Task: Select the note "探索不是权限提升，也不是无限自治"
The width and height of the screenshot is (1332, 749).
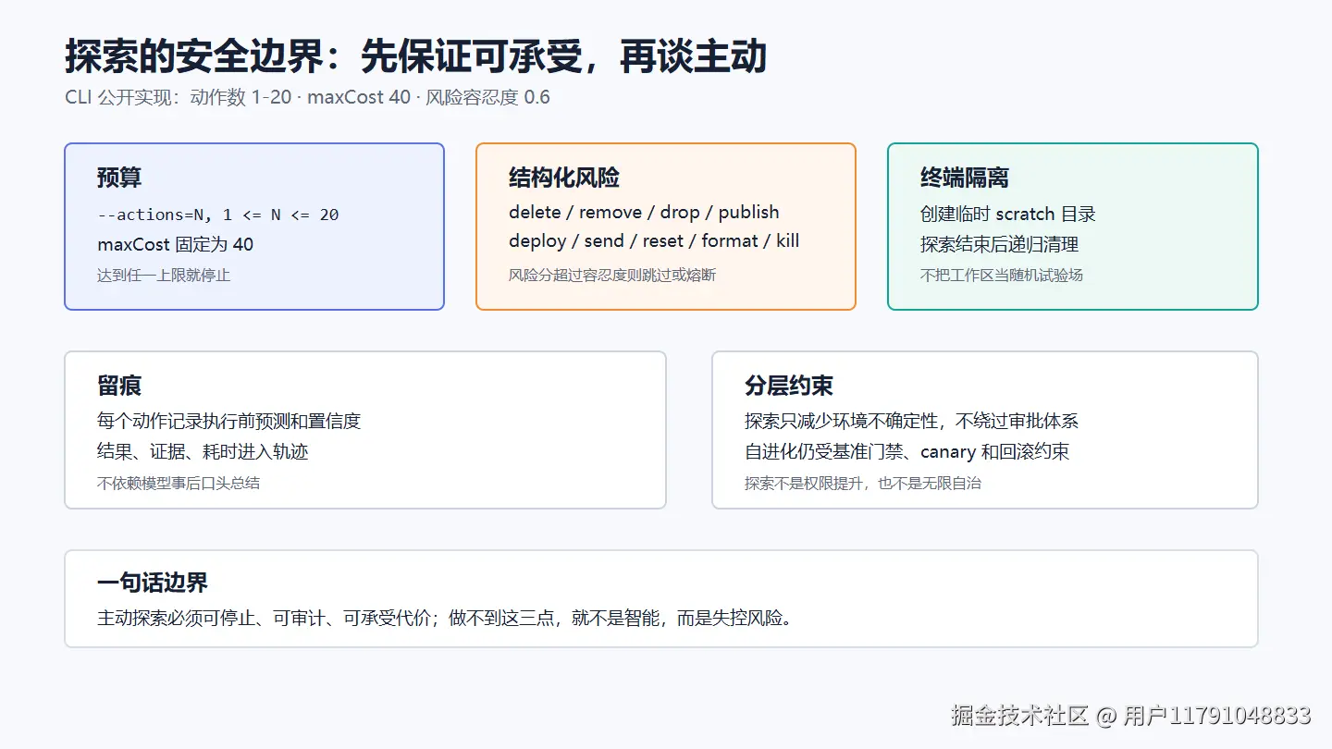Action: 863,483
